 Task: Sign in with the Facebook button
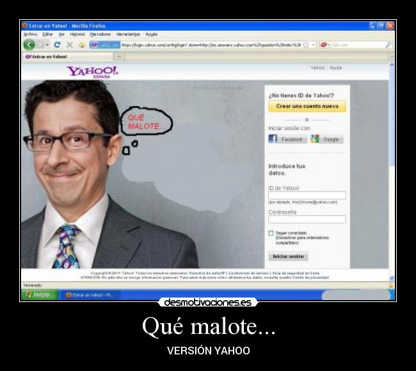287,139
